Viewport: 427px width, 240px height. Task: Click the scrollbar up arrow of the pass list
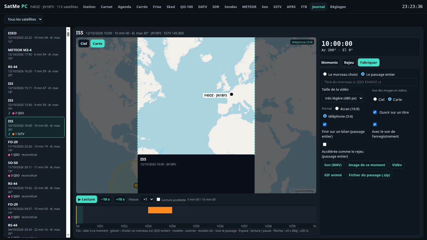[x=68, y=29]
